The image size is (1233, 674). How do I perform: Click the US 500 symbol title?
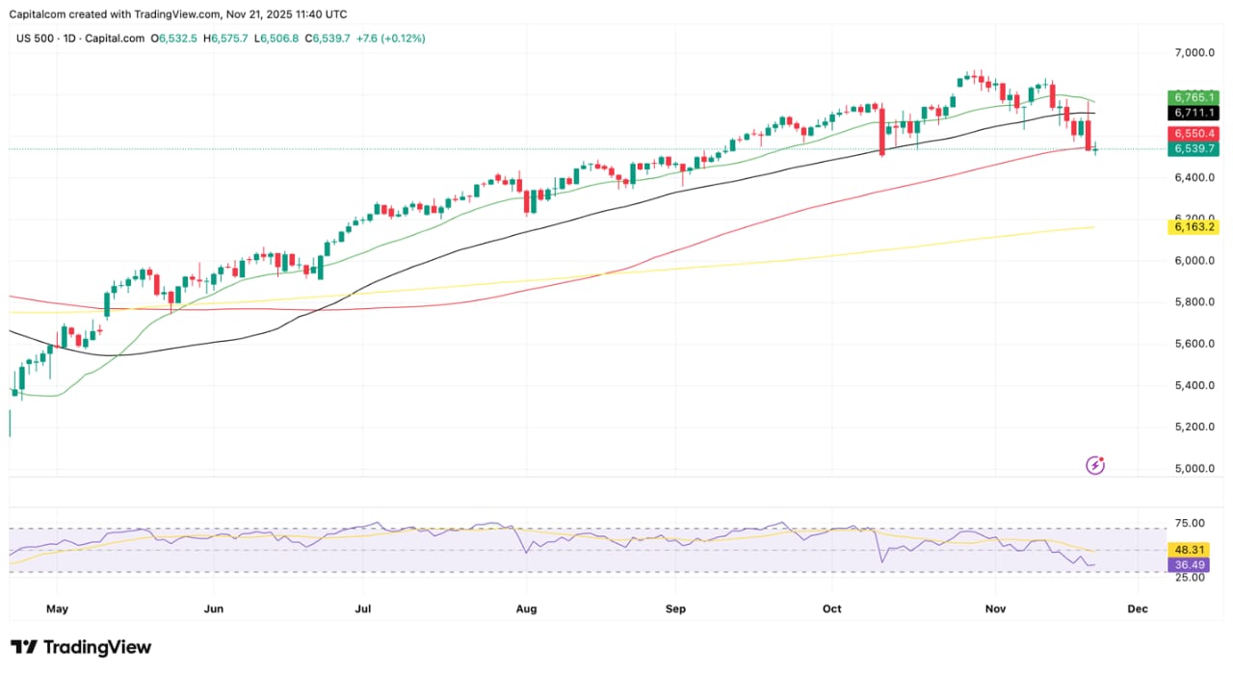36,39
